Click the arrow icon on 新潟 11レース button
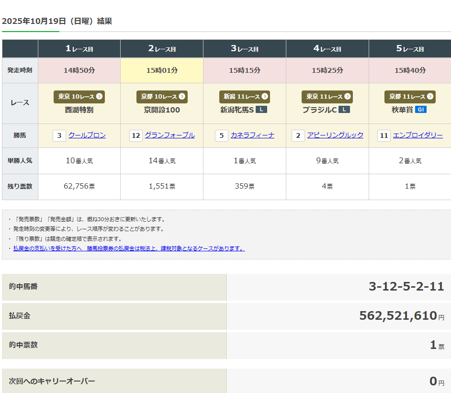Image resolution: width=451 pixels, height=393 pixels. pyautogui.click(x=264, y=97)
